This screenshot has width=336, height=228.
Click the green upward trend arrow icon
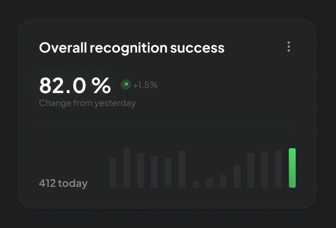pyautogui.click(x=126, y=85)
